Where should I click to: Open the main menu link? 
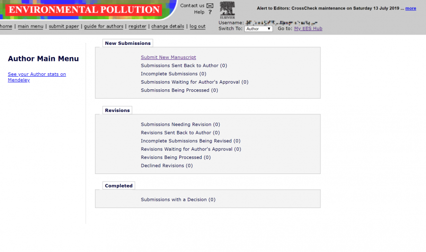[30, 26]
